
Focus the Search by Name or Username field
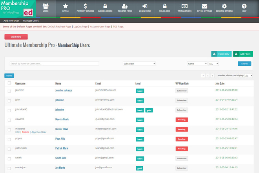click(x=54, y=64)
